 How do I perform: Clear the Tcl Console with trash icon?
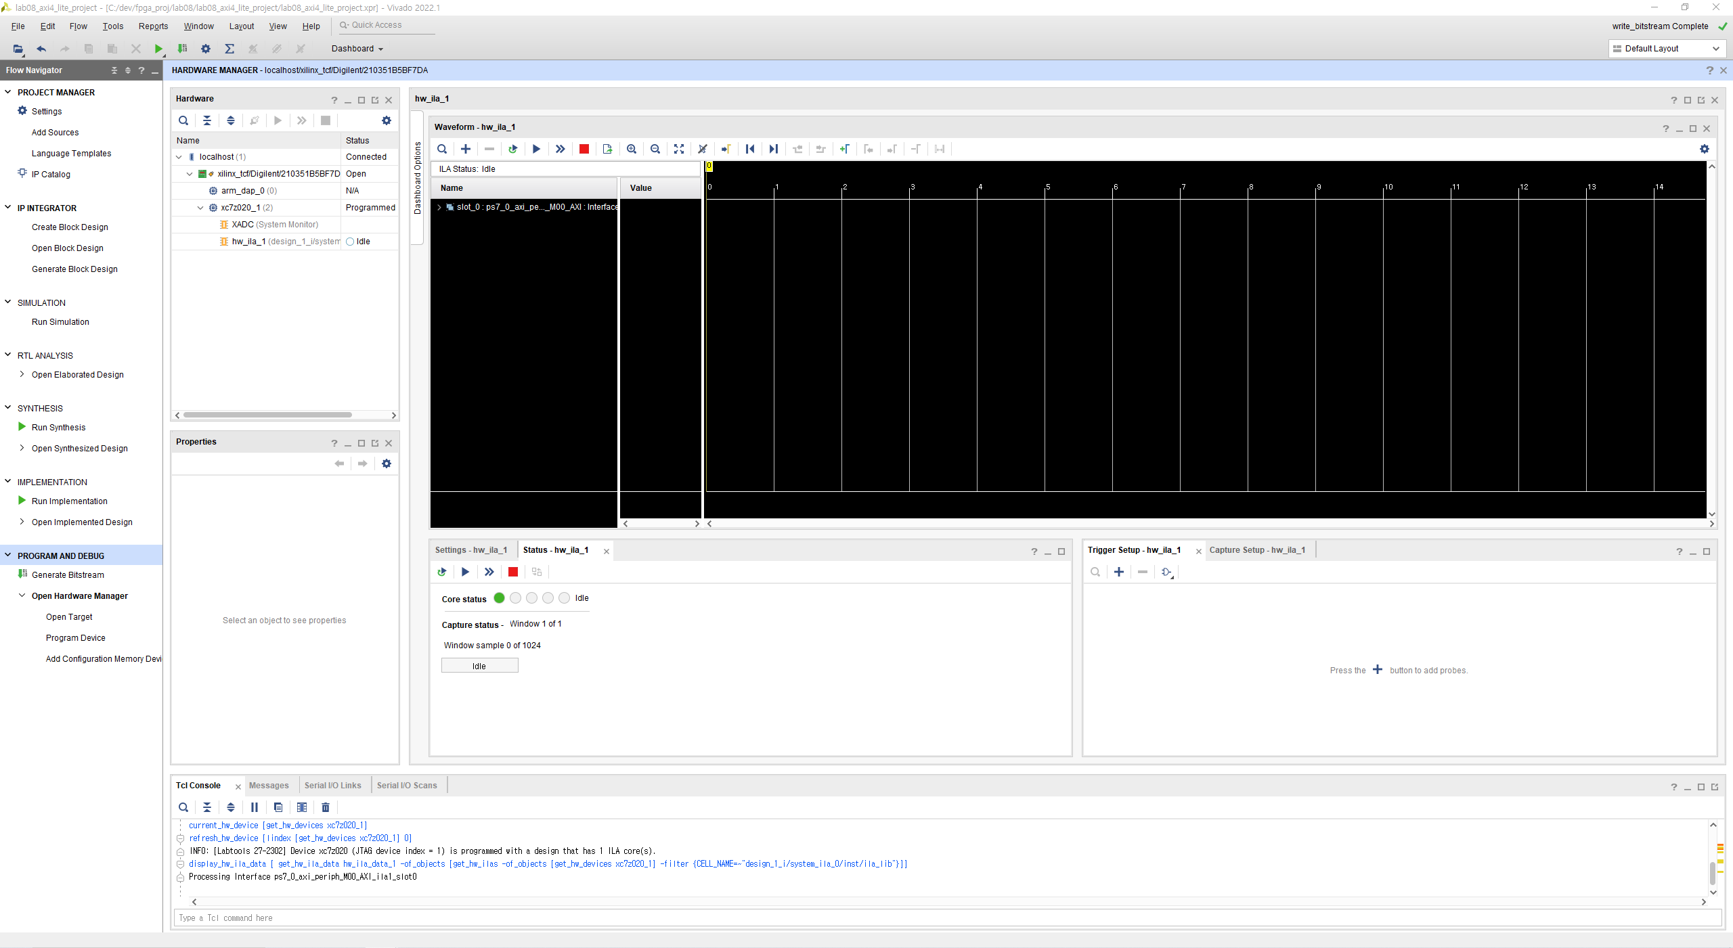[326, 807]
